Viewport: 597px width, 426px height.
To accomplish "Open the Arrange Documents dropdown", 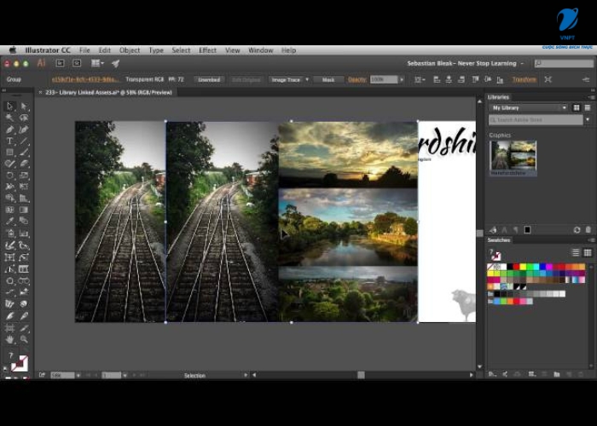I will click(97, 63).
